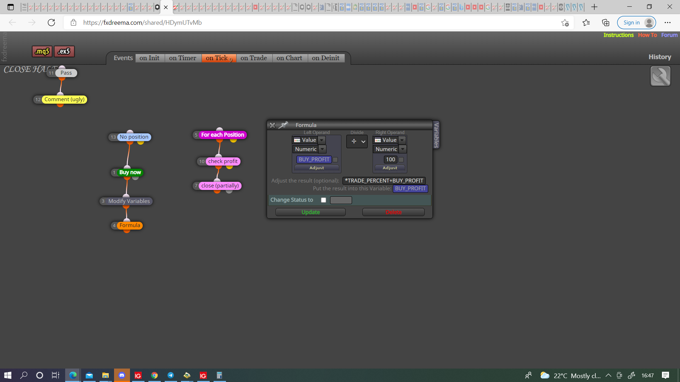Close the active browser tab
Screen dimensions: 680x382
point(166,7)
